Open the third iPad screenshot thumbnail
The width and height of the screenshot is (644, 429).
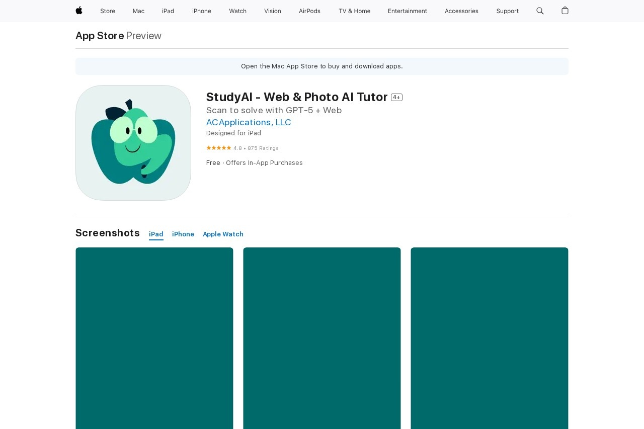point(490,338)
